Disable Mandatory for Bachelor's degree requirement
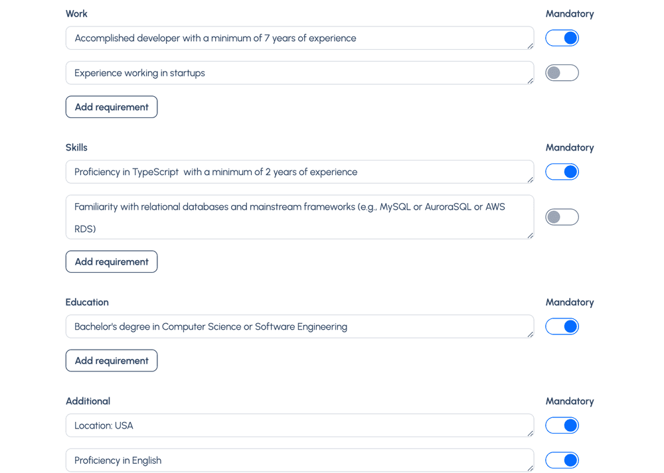The image size is (664, 473). pos(562,326)
